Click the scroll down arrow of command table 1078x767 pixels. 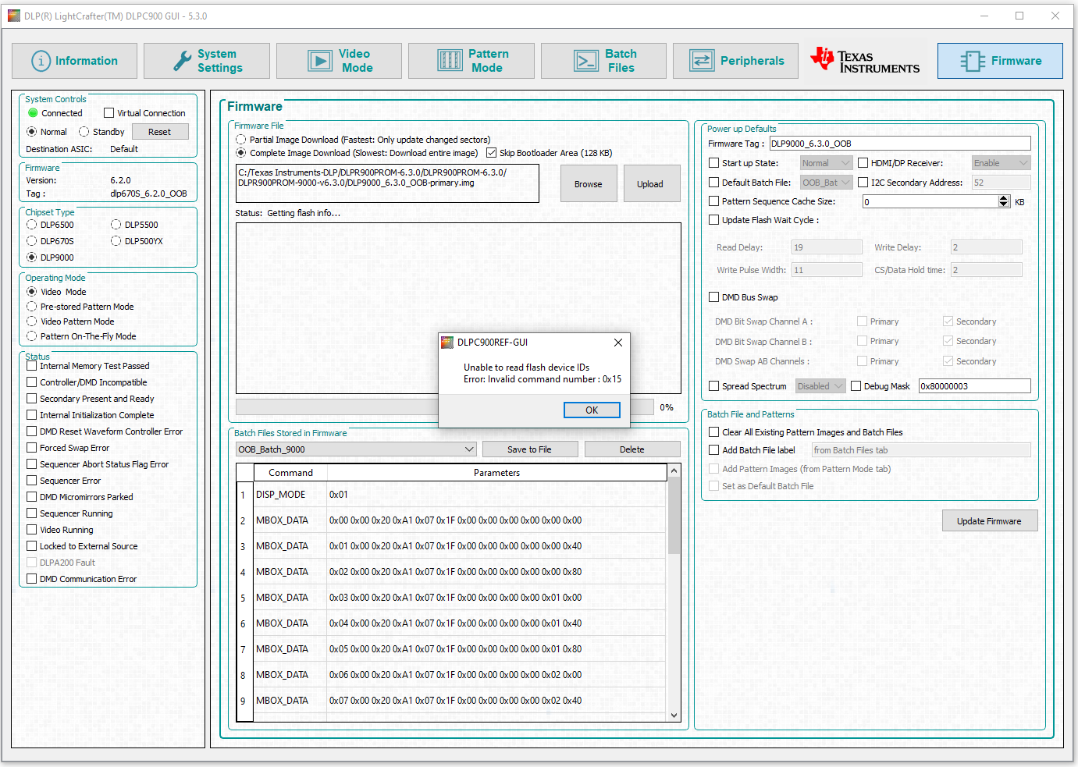pyautogui.click(x=674, y=716)
